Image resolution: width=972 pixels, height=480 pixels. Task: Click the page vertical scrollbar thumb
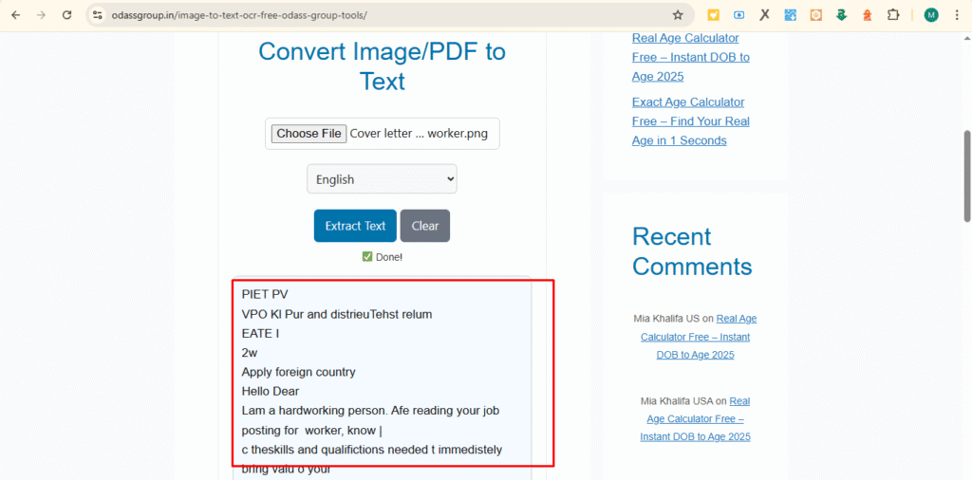click(x=967, y=175)
